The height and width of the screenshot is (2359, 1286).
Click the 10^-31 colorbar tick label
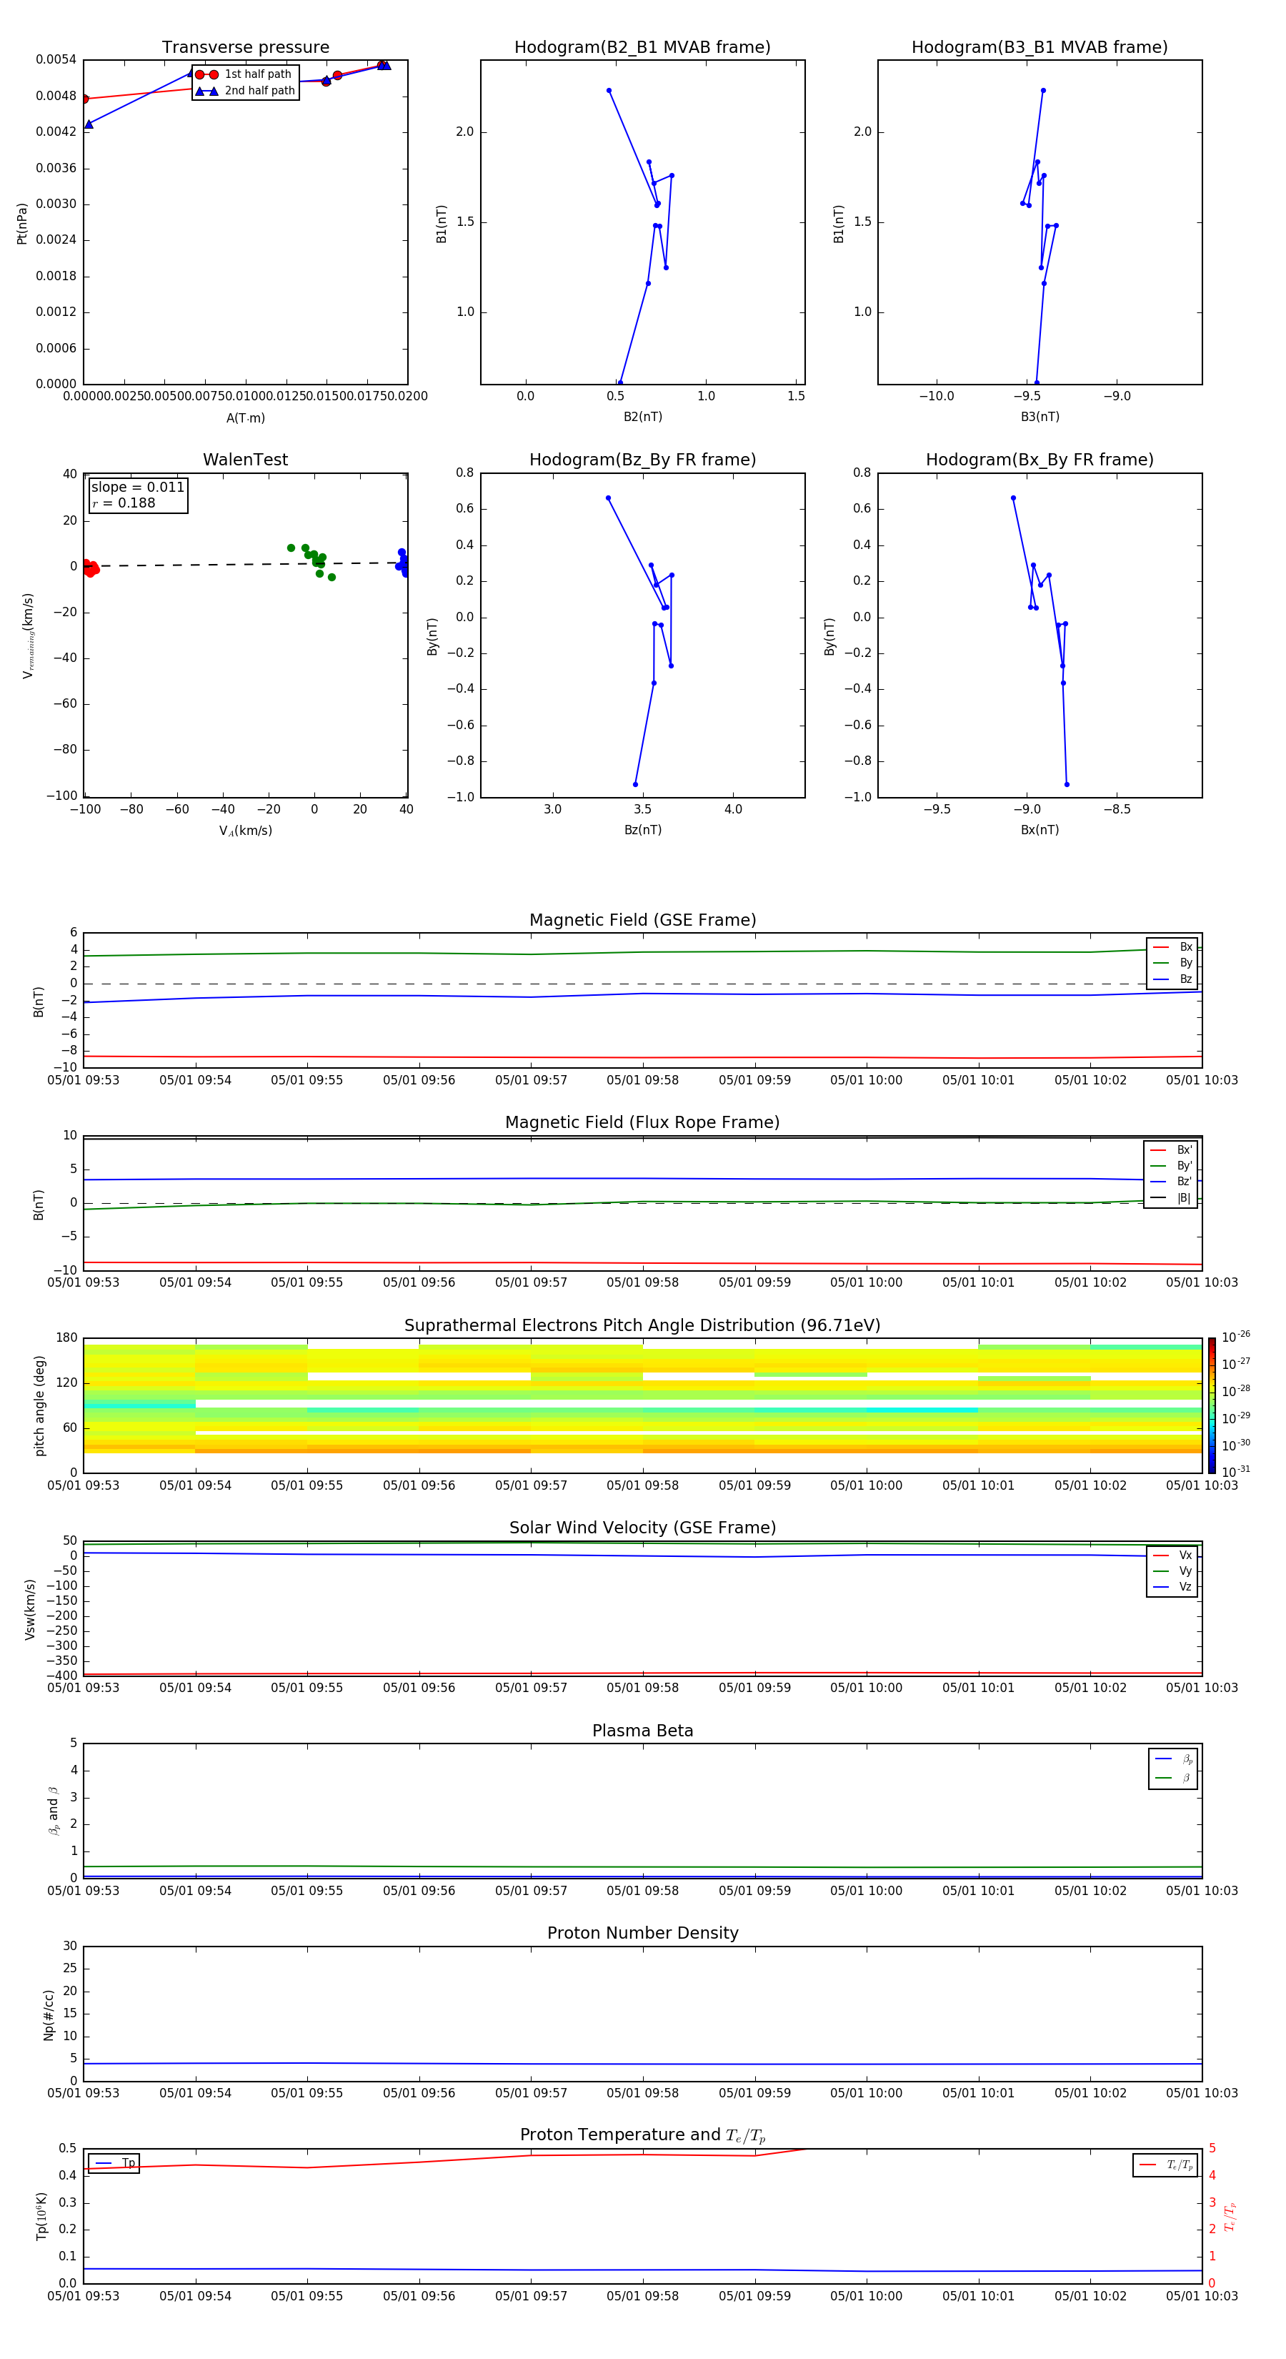point(1236,1472)
